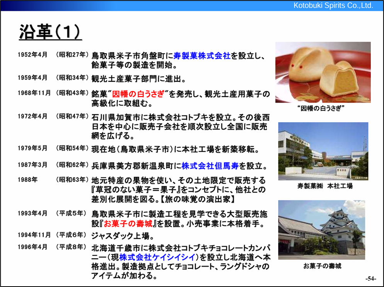
Task: Click the お菓子の壽城 caption under castle photo
Action: [x=322, y=266]
